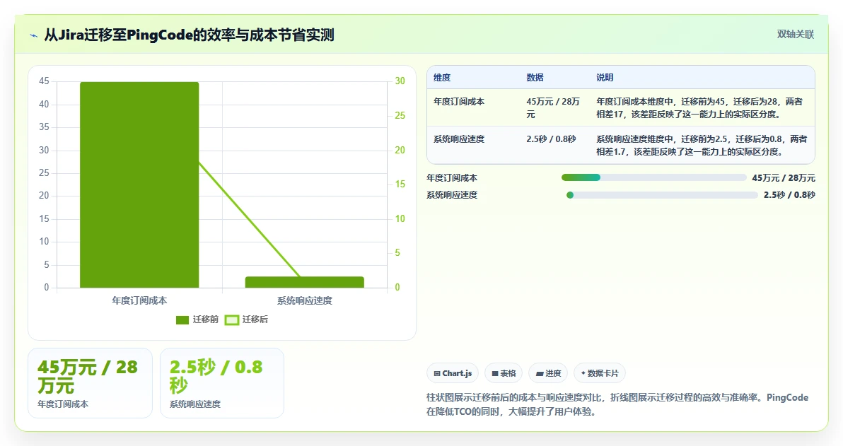Click the short 系统响应速度 bar in chart

pyautogui.click(x=305, y=282)
